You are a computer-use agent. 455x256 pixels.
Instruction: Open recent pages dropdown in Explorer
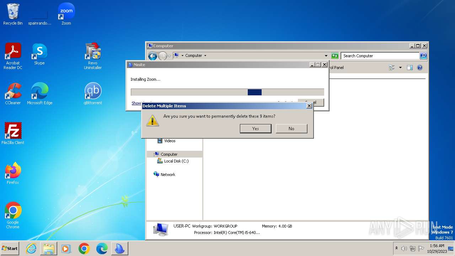170,56
